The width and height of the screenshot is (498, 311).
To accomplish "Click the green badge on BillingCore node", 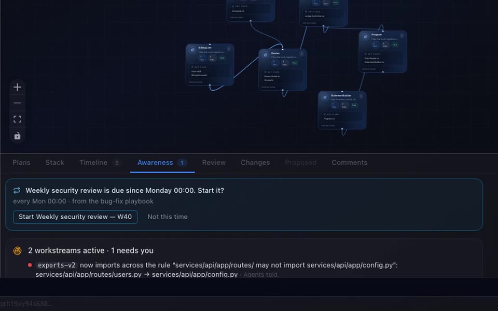I will (222, 58).
